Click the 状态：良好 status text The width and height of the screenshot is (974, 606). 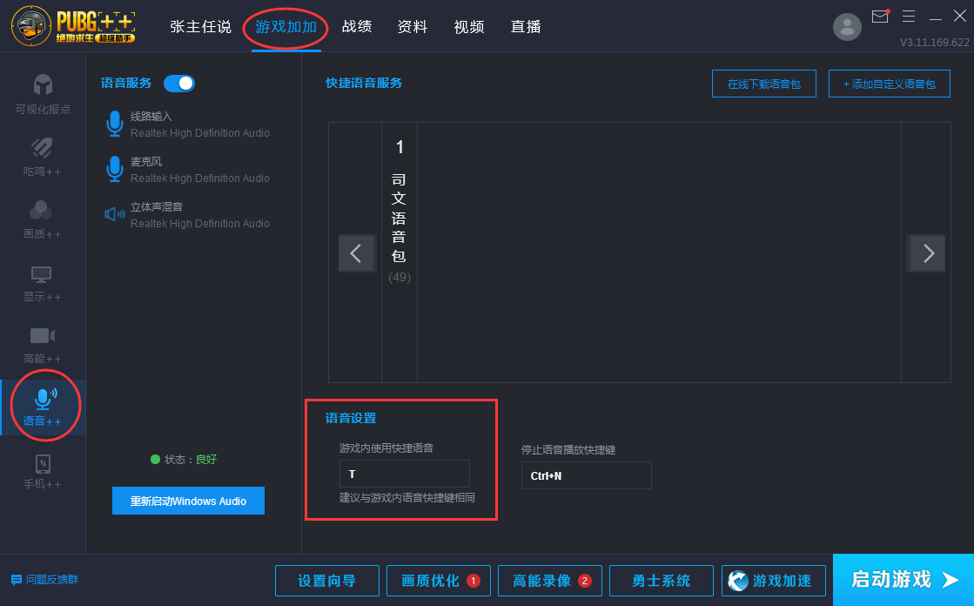(x=184, y=460)
